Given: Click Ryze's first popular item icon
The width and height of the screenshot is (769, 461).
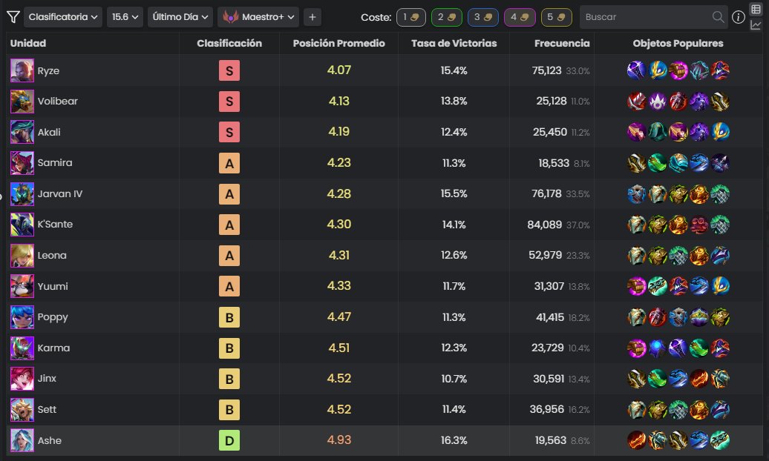Looking at the screenshot, I should pos(636,70).
